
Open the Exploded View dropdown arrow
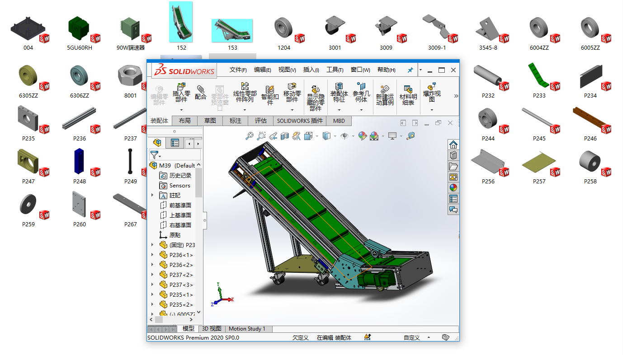pos(432,110)
